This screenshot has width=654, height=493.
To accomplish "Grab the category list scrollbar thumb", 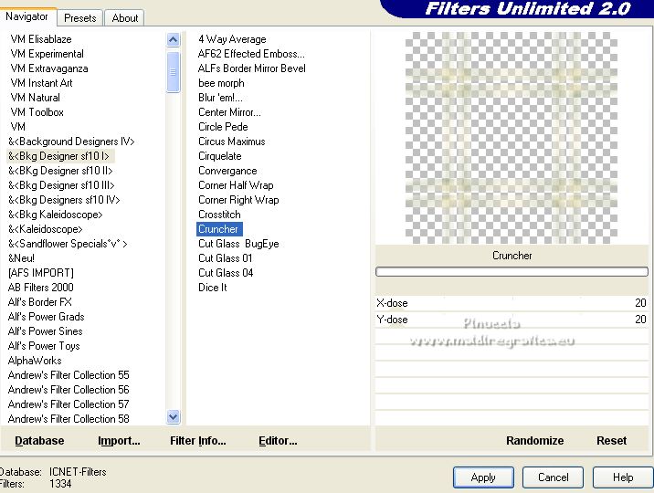I will (174, 72).
